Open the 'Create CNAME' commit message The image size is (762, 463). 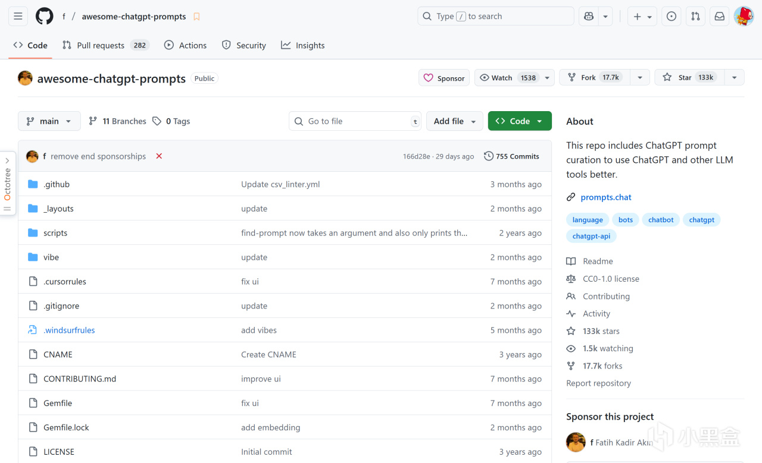[268, 355]
